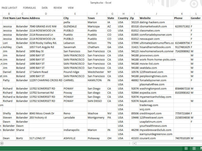
Task: Select the 'washingtonpost.com' cell
Action: coord(157,89)
